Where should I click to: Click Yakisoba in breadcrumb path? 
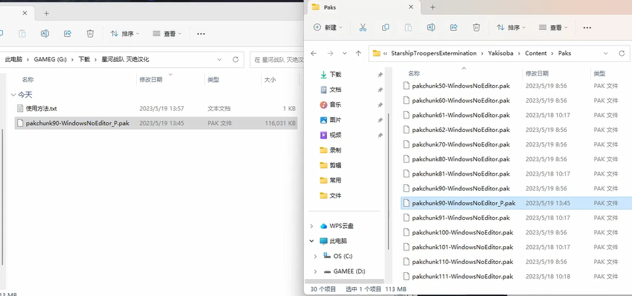pos(501,53)
